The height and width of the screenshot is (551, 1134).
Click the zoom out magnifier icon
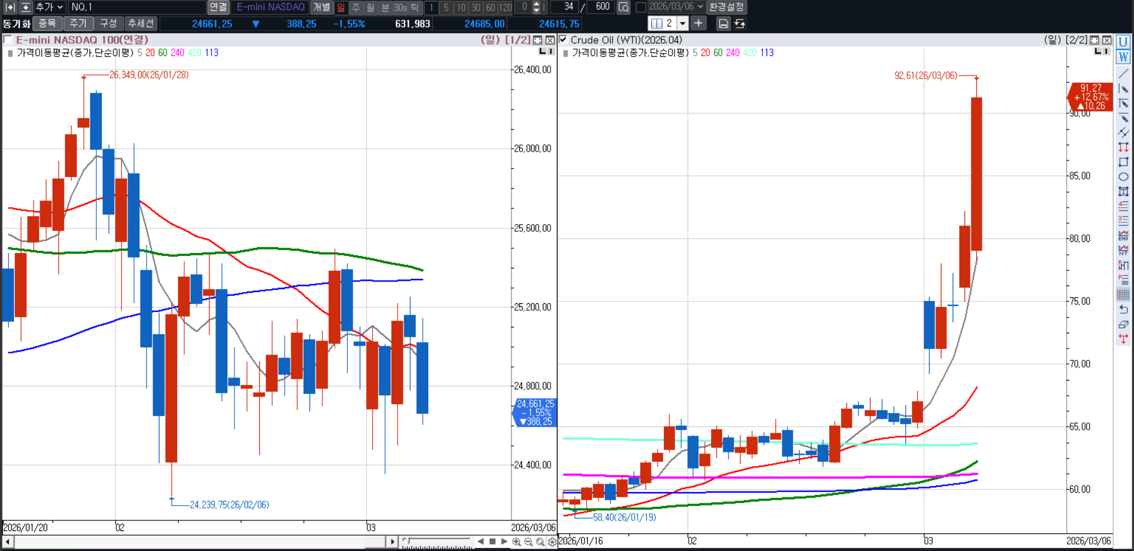528,542
